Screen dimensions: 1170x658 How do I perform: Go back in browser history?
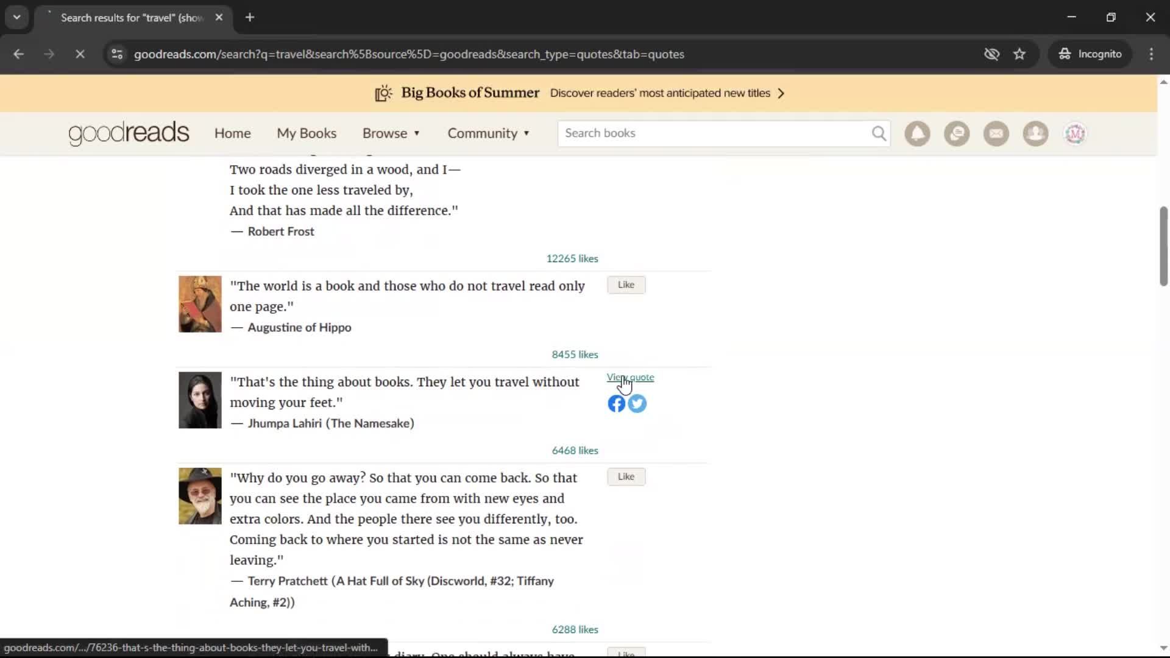point(18,54)
